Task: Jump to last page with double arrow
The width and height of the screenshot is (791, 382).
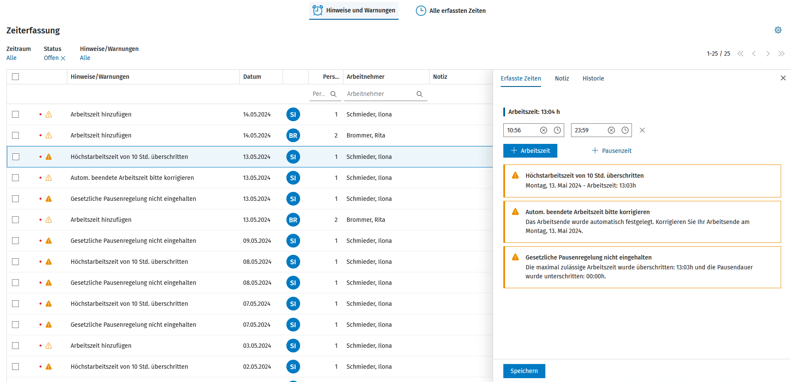Action: 781,54
